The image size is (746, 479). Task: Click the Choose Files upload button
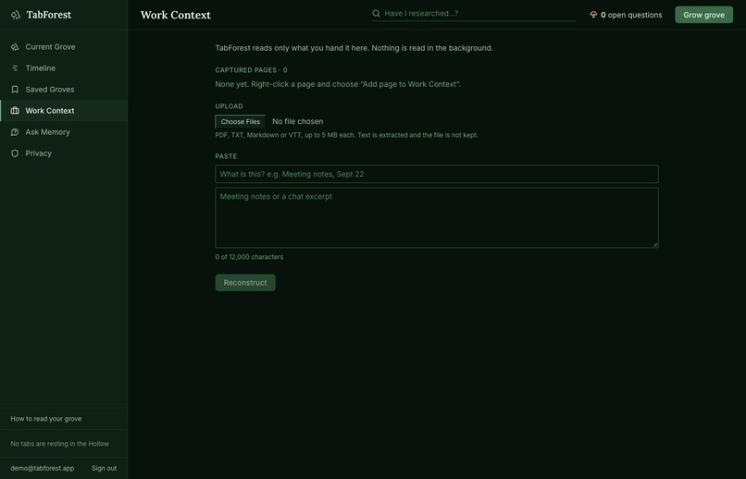[x=241, y=122]
